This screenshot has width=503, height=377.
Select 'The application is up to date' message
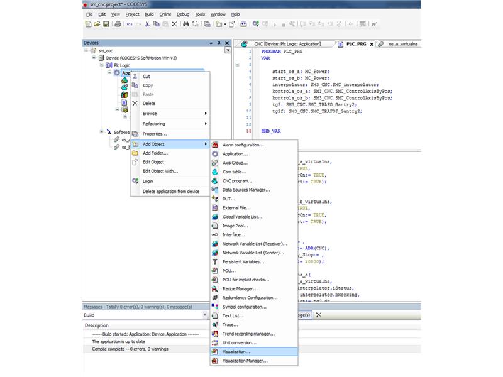pyautogui.click(x=252, y=342)
